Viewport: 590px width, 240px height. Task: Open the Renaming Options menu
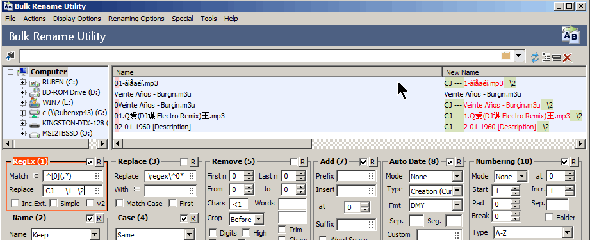click(136, 19)
